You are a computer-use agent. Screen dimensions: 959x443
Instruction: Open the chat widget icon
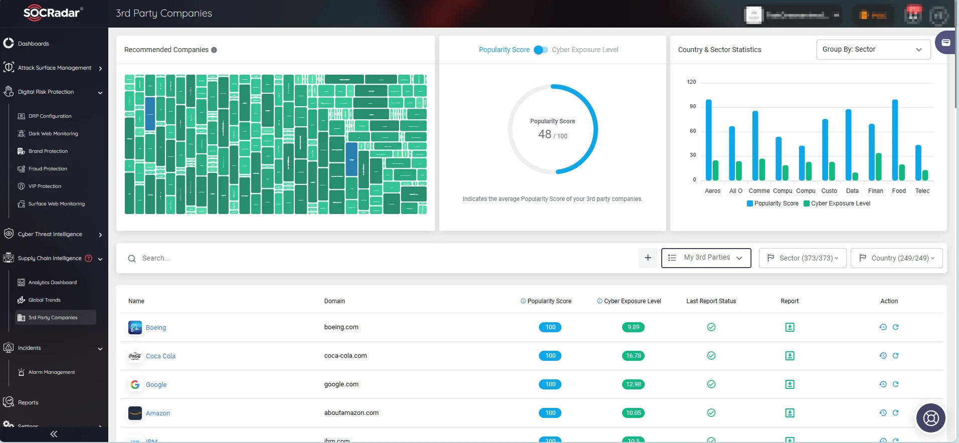click(x=945, y=43)
